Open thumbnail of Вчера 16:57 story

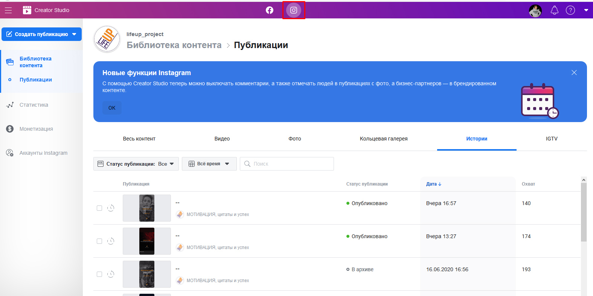click(x=147, y=208)
